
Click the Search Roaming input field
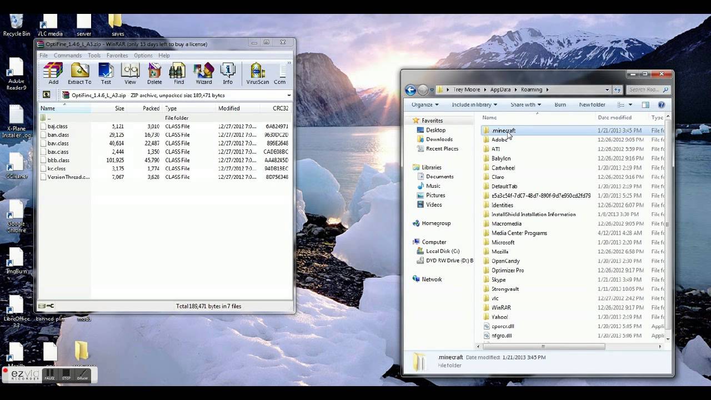[x=648, y=89]
